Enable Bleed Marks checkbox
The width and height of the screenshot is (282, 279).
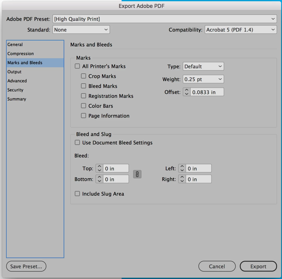click(x=84, y=86)
